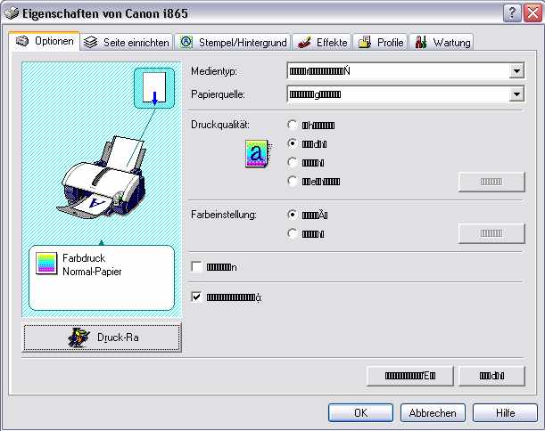Click the Farbdruck color gradient icon

[46, 264]
